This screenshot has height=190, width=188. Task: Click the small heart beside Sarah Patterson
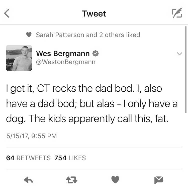[29, 35]
